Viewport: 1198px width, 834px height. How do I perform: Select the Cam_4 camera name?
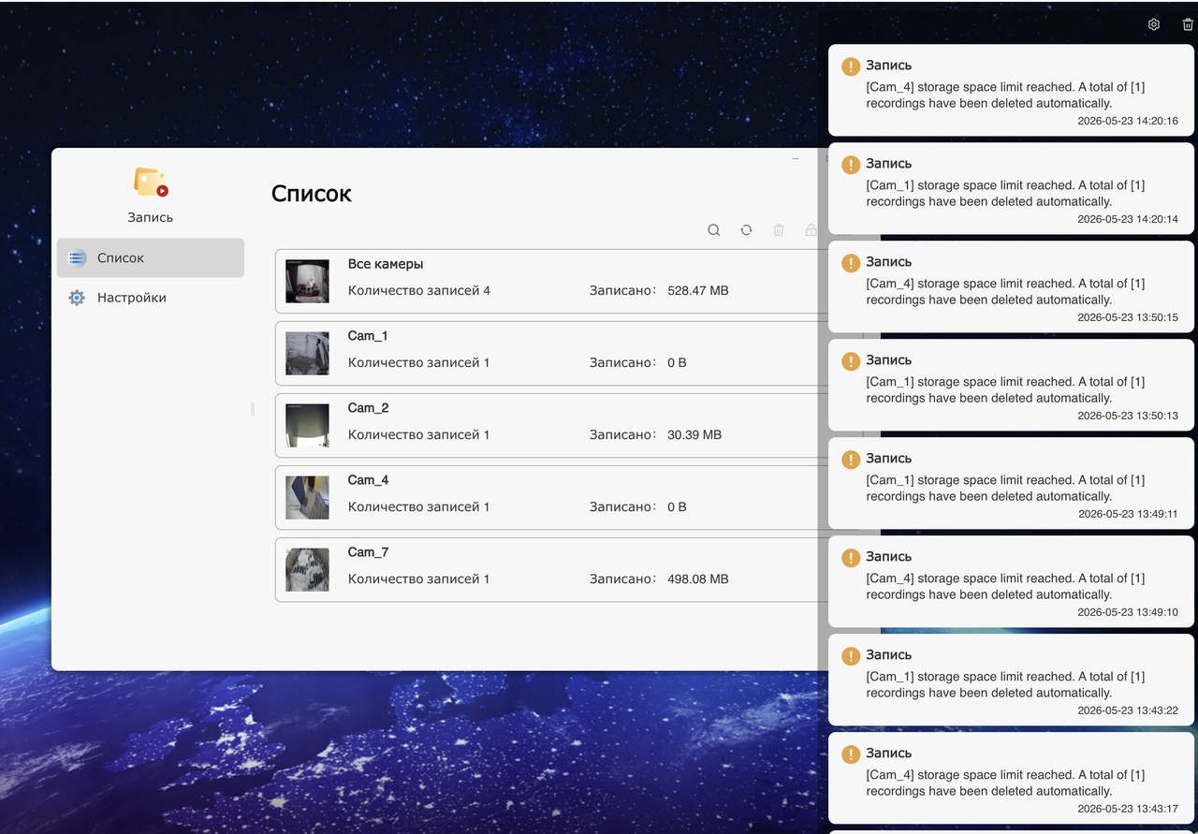tap(368, 480)
